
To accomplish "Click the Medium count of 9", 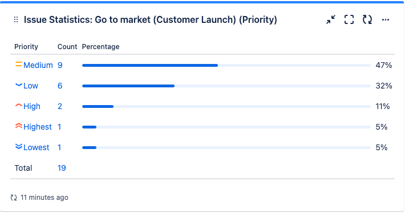I will 60,65.
